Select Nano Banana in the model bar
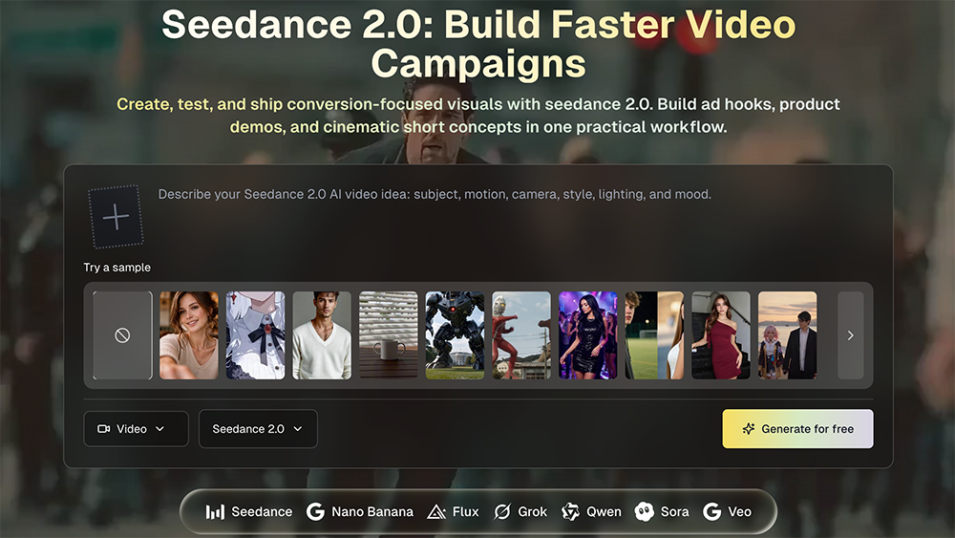The height and width of the screenshot is (538, 955). [x=359, y=512]
